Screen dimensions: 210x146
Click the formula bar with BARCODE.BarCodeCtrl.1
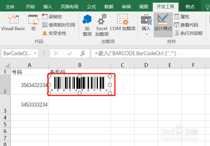[150, 53]
